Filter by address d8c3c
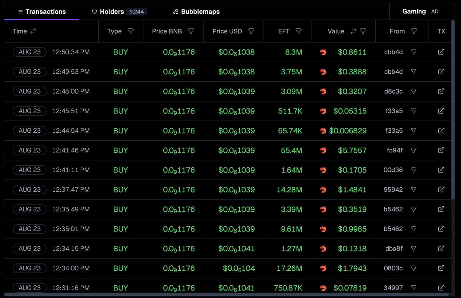The image size is (461, 298). click(x=414, y=91)
